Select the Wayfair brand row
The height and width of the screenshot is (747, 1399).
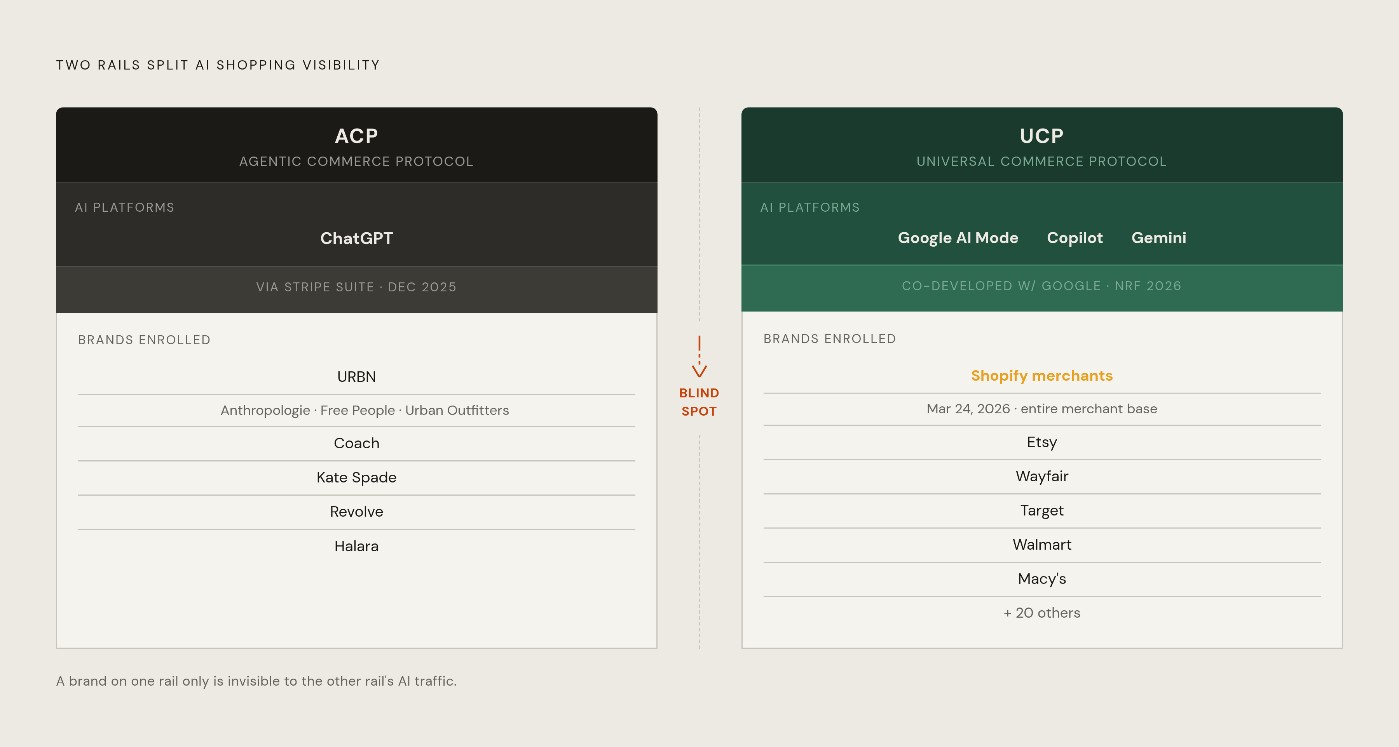point(1041,477)
